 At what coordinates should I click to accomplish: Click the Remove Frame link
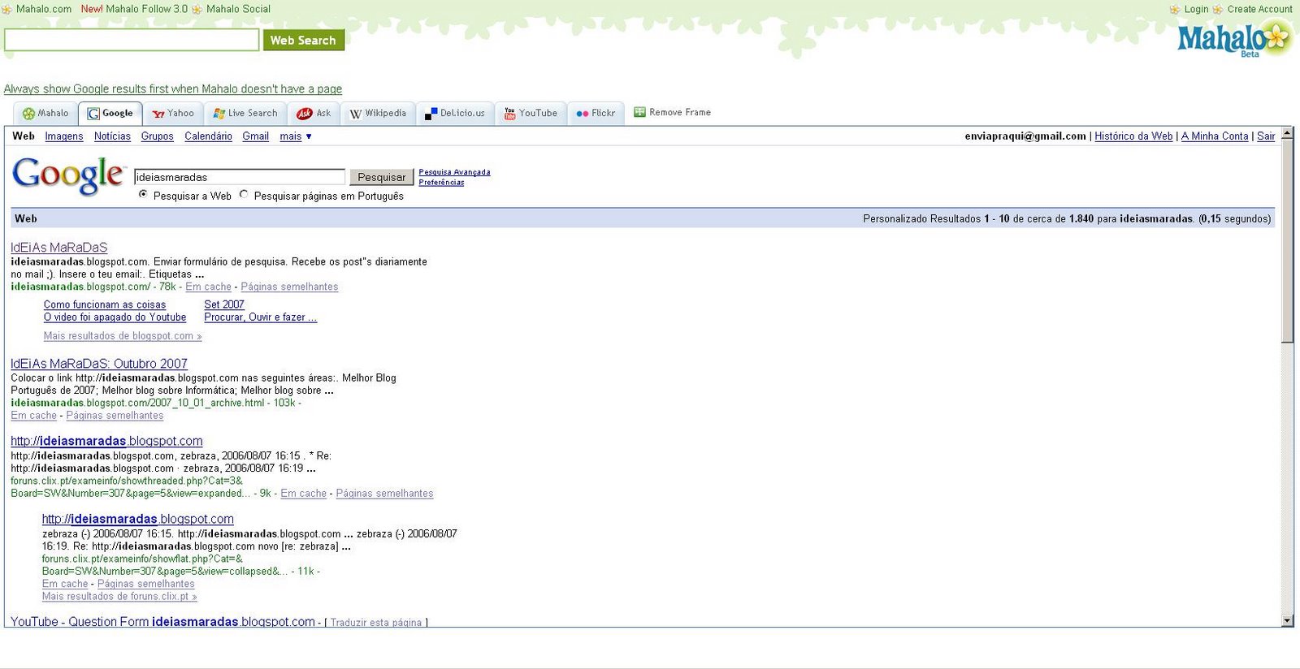click(x=680, y=112)
